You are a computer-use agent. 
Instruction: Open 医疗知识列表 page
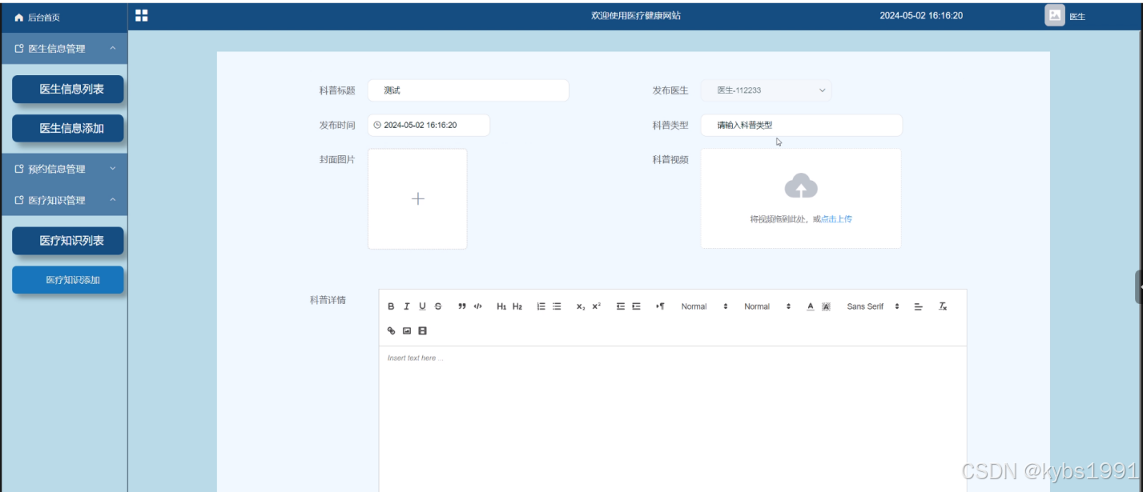coord(68,240)
